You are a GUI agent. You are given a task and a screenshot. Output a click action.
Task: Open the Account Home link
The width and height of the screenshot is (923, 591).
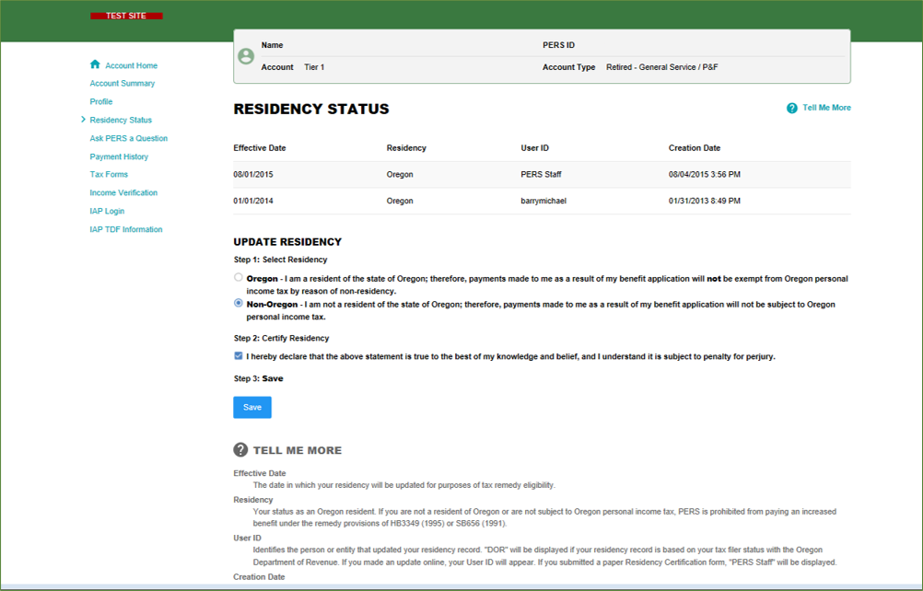(x=132, y=66)
